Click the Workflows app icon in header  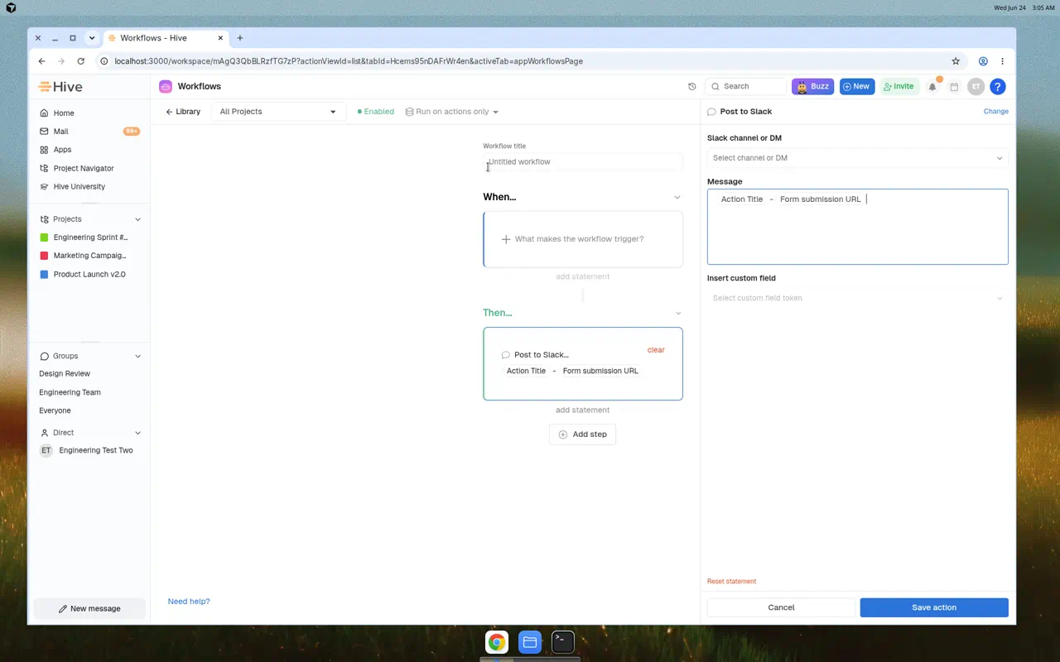click(166, 86)
